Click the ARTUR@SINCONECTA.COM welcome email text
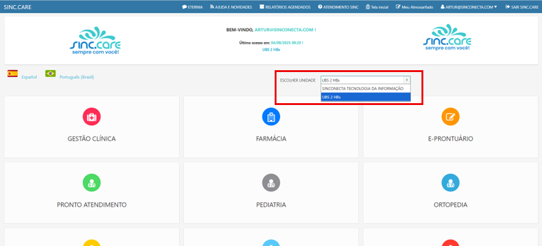Screen dimensions: 542x246 pyautogui.click(x=285, y=30)
